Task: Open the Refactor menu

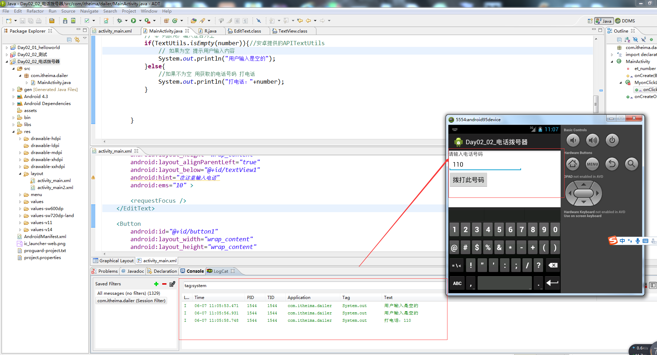Action: point(35,11)
